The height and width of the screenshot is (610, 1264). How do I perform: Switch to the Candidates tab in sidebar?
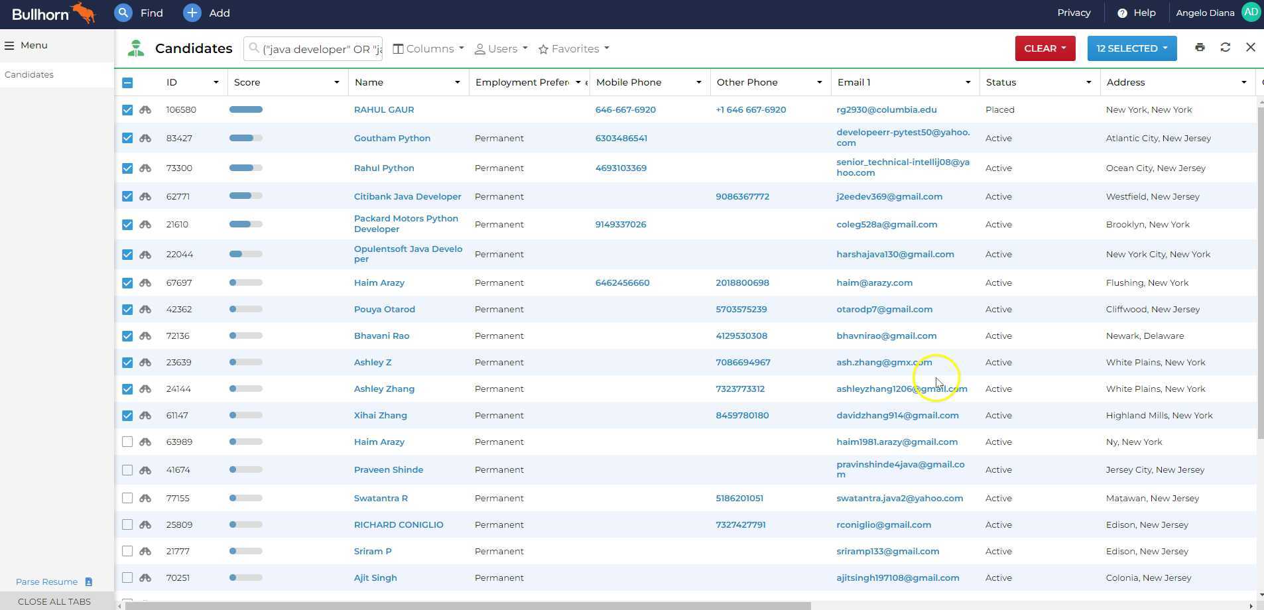(29, 74)
